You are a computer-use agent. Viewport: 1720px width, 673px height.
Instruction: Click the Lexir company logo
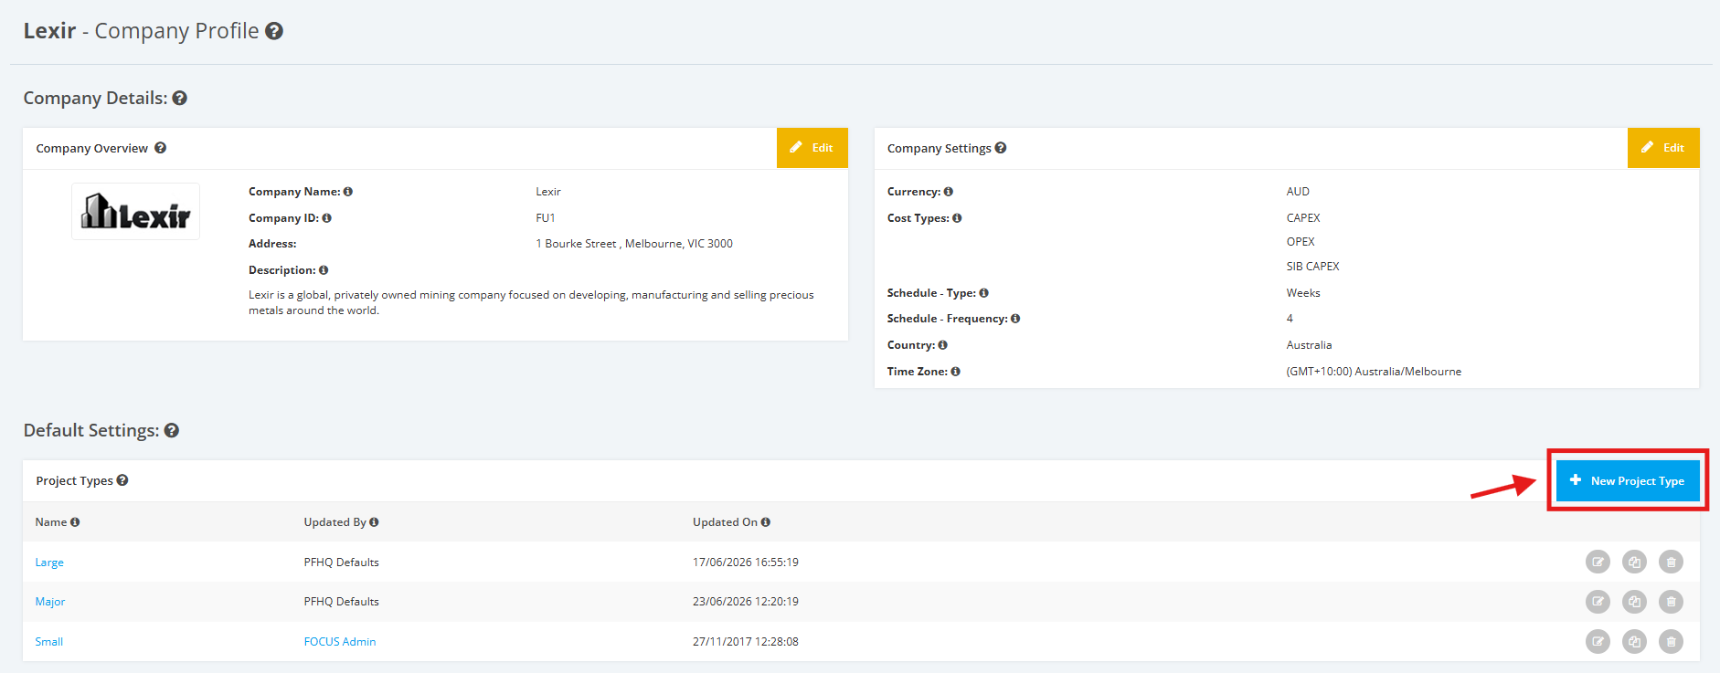pyautogui.click(x=135, y=211)
